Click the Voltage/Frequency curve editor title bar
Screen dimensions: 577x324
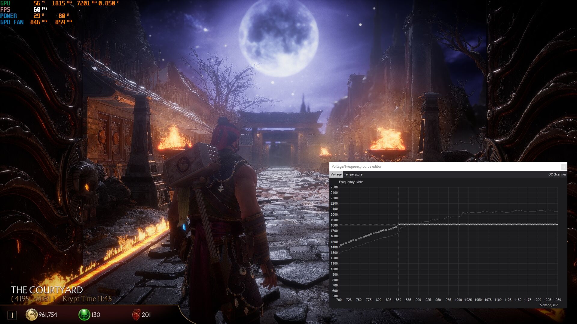(445, 166)
